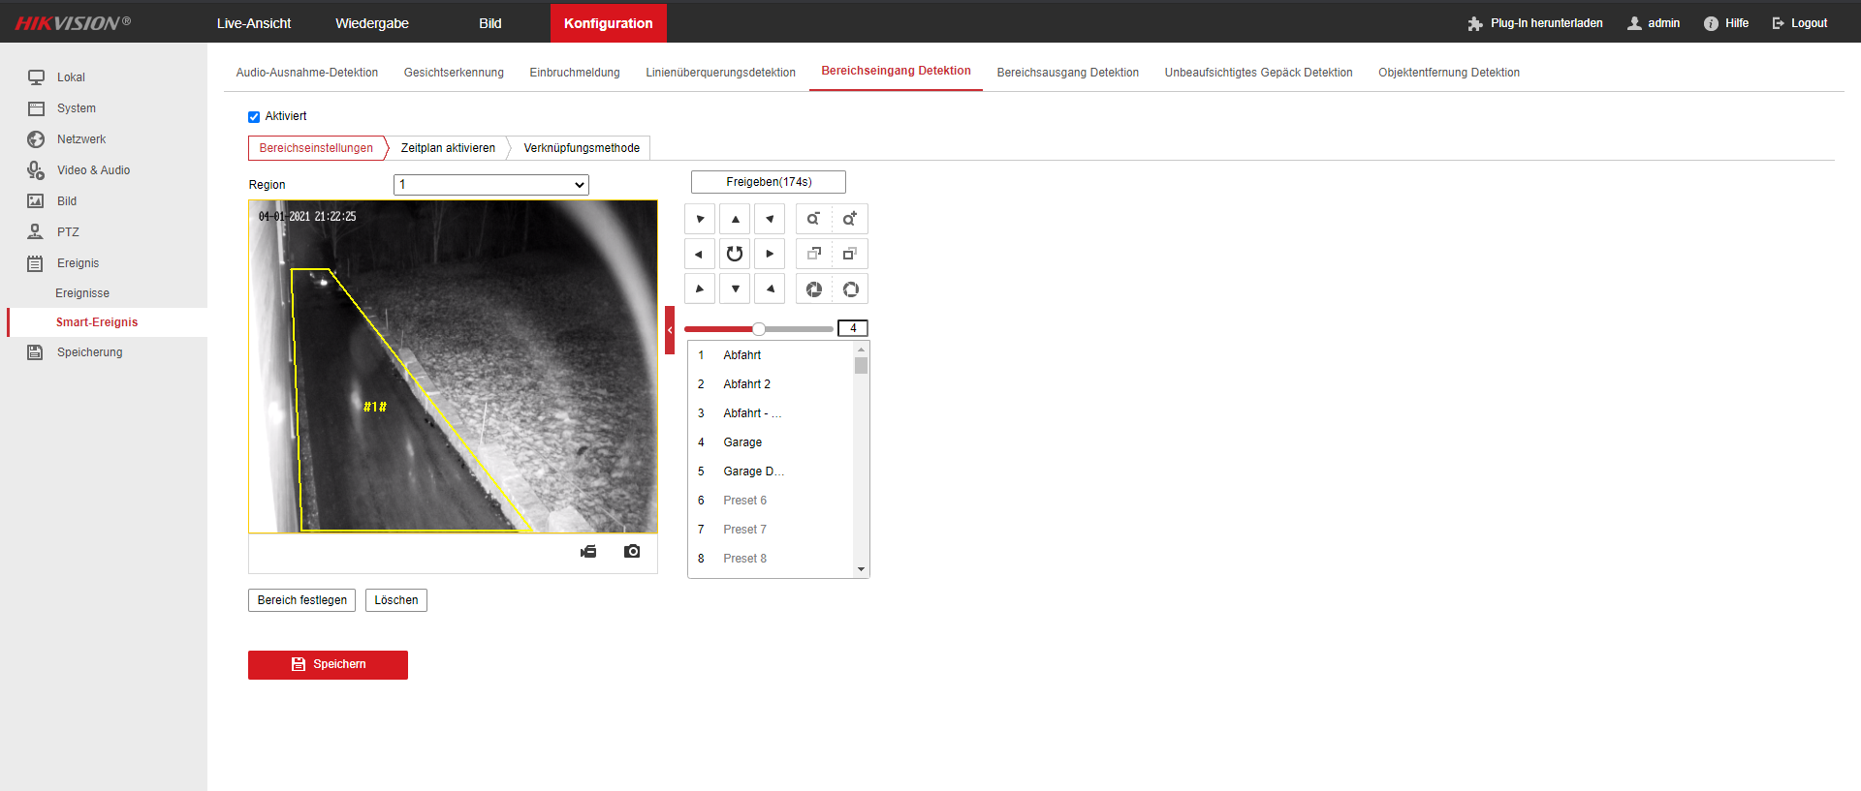Expand the Ereignis sidebar section
The image size is (1861, 791).
(x=78, y=263)
